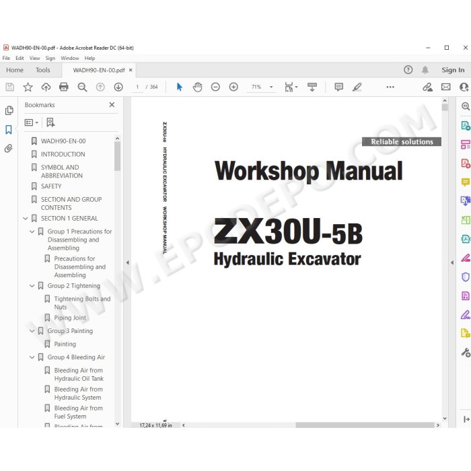471x471 pixels.
Task: Open the INTRODUCTION bookmark
Action: coord(63,154)
